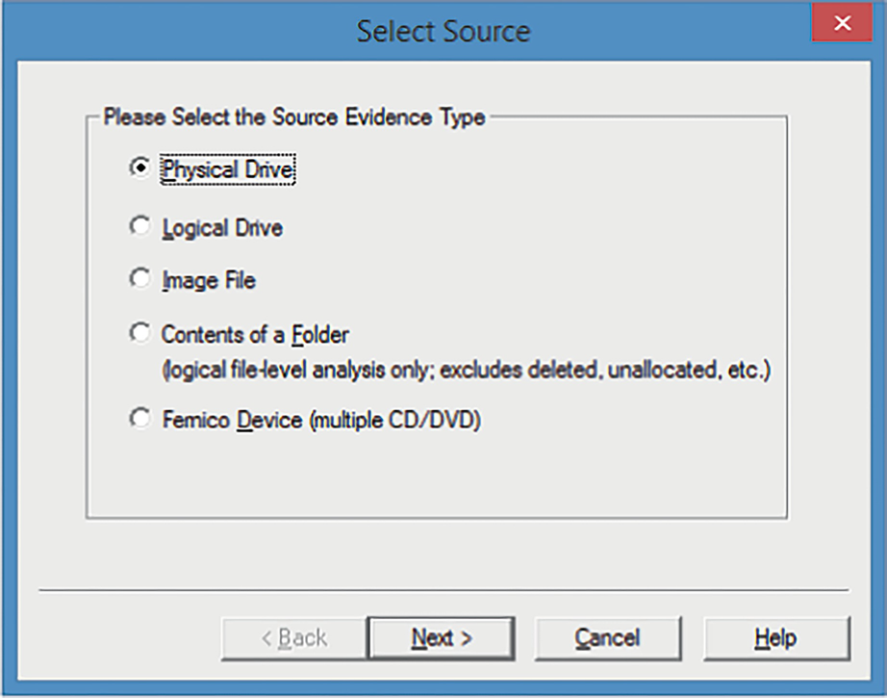Click the "Physical Drive" text label
The image size is (887, 698).
228,169
